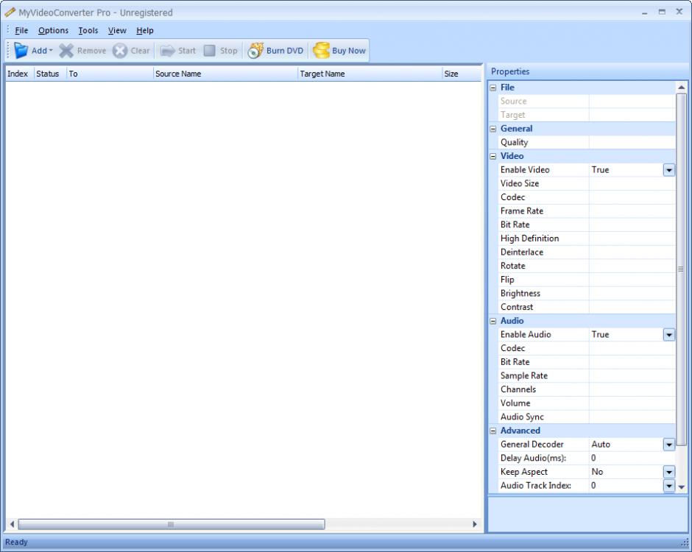Collapse the Video properties section
This screenshot has height=552, width=692.
click(x=494, y=156)
